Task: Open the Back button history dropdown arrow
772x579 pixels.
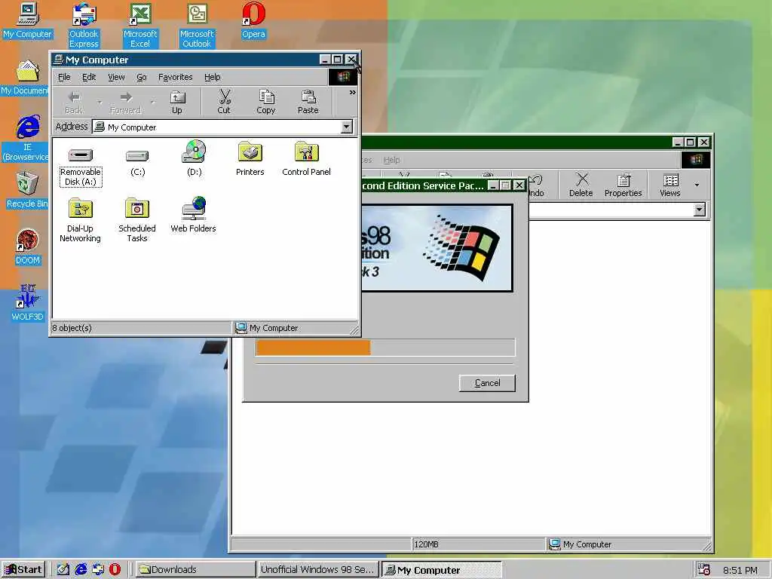Action: point(100,103)
